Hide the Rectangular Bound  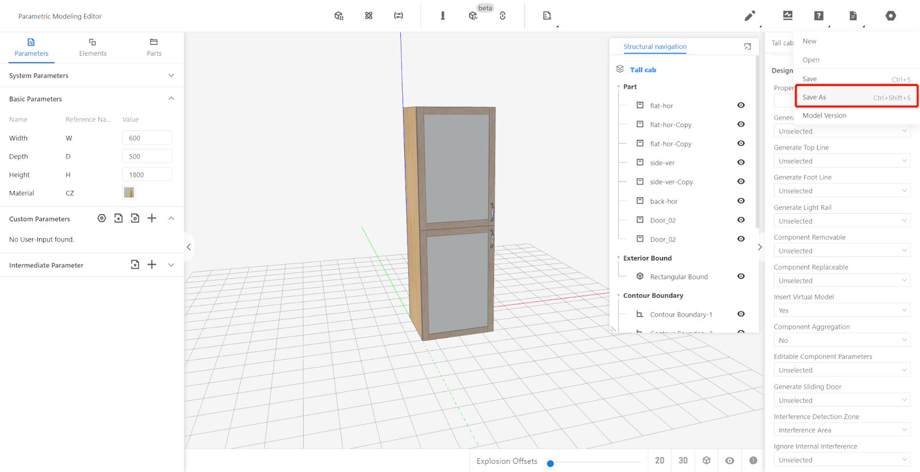click(x=741, y=277)
